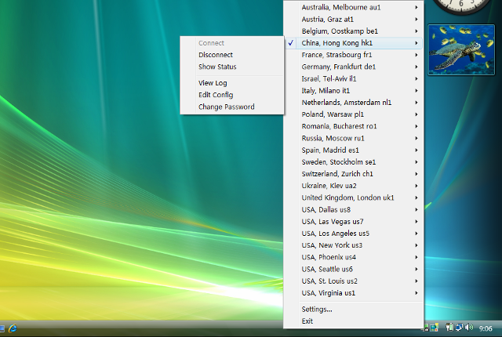This screenshot has height=337, width=502.
Task: Select Spain, Madrid es1 server
Action: click(x=354, y=150)
